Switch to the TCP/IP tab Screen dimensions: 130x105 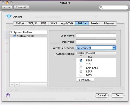point(33,23)
